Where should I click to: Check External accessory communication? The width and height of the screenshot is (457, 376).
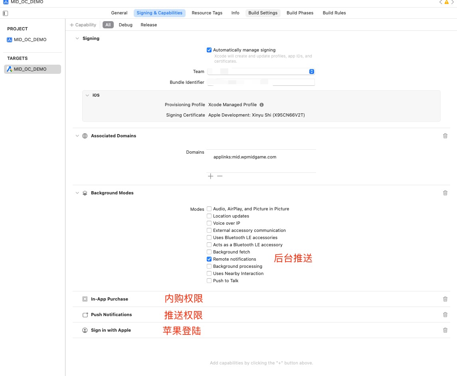point(209,230)
